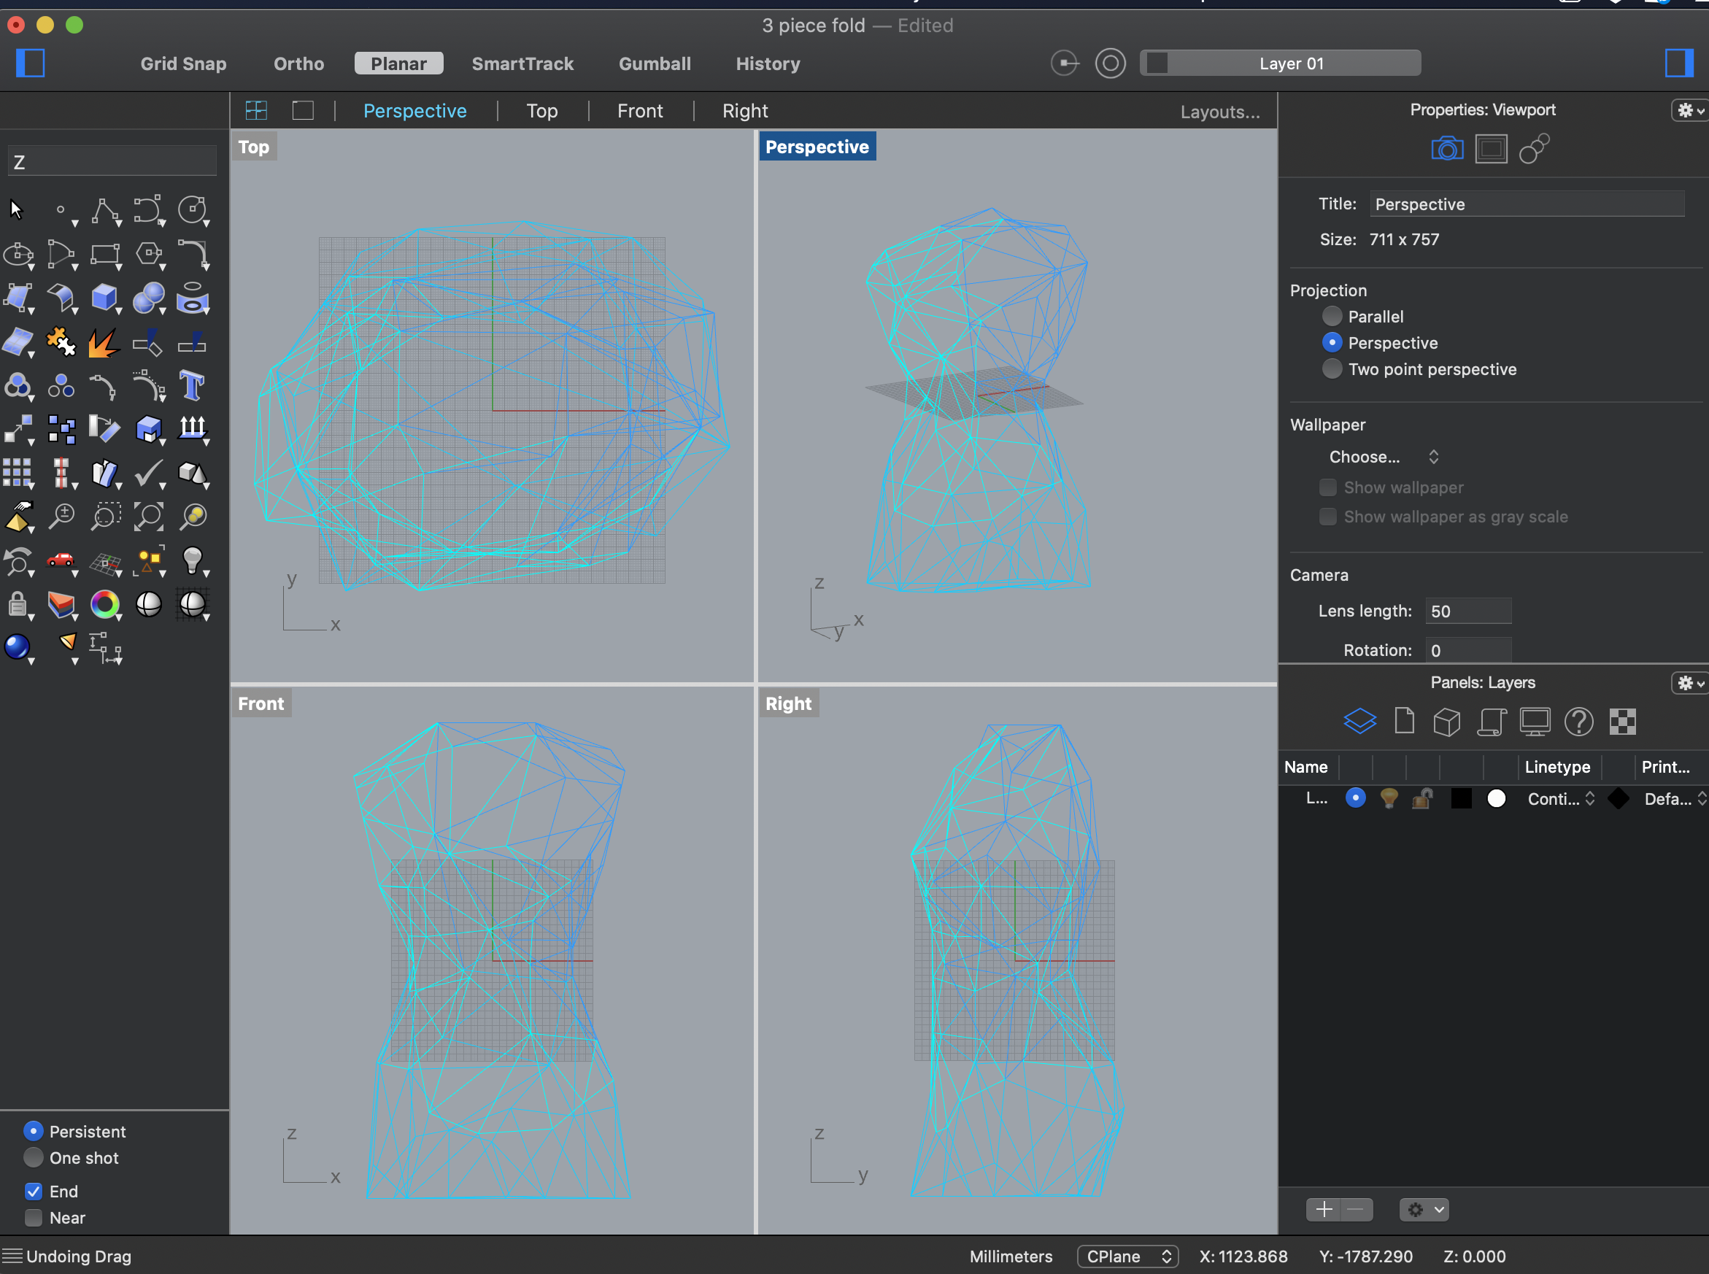Switch to the Front viewport tab
The height and width of the screenshot is (1274, 1709).
coord(640,111)
